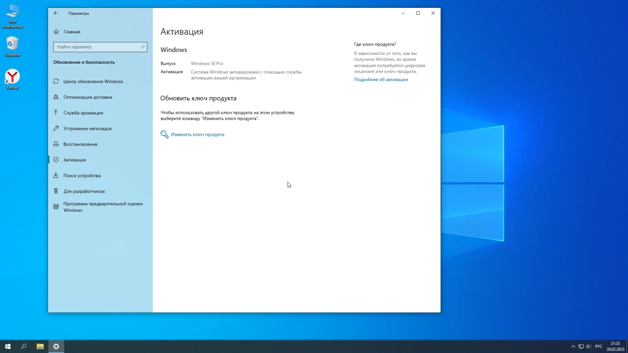Maximize the Параметры window
The height and width of the screenshot is (353, 628).
[418, 13]
